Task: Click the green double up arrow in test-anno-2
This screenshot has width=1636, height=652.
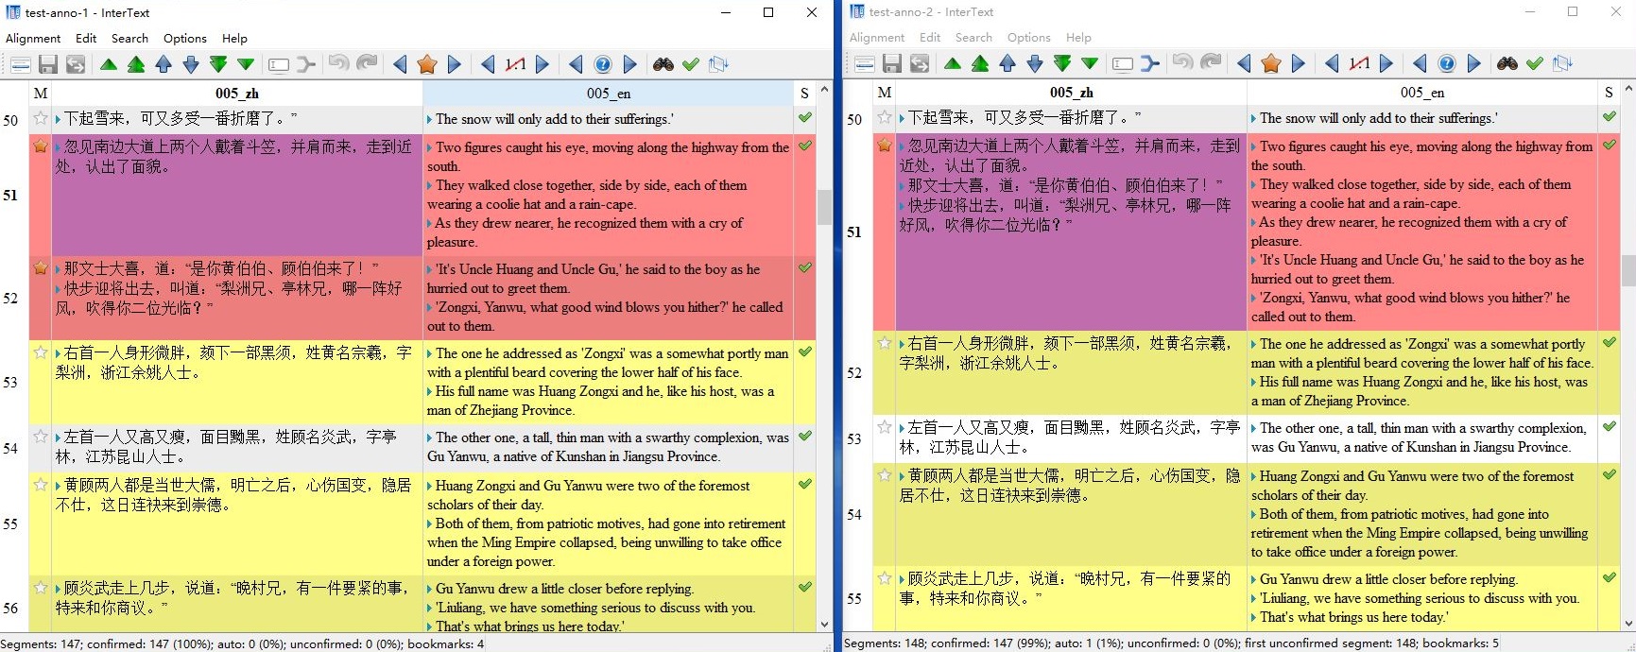Action: click(x=980, y=64)
